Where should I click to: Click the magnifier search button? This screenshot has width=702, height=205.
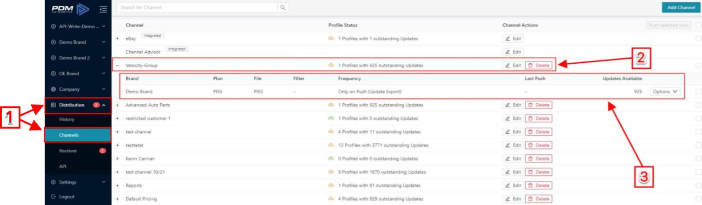tap(283, 8)
